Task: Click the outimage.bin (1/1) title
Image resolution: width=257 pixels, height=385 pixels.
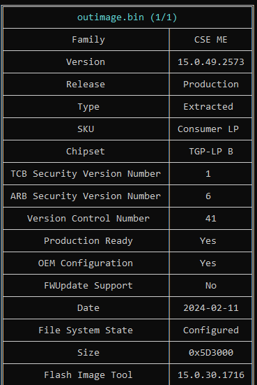Action: pyautogui.click(x=127, y=17)
